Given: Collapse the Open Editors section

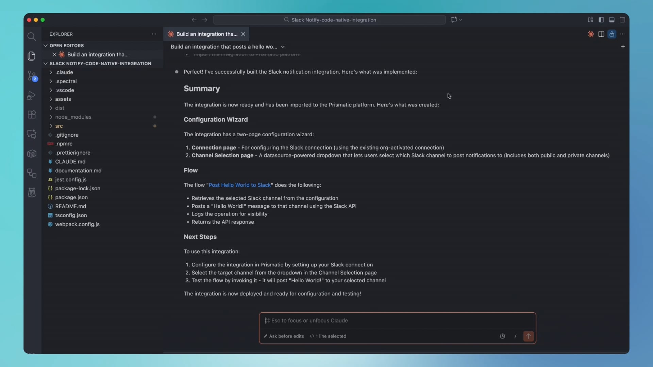Looking at the screenshot, I should (x=45, y=46).
